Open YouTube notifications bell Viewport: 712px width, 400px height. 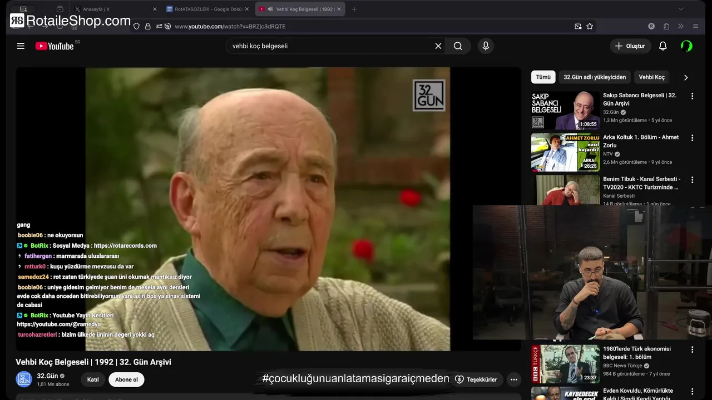coord(662,46)
